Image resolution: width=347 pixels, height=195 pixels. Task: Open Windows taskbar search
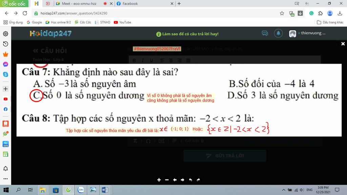click(18, 190)
